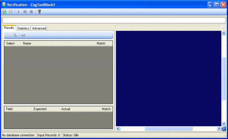Viewport: 228px width, 139px height.
Task: Click the checkered icon at the display corner
Action: (224, 129)
